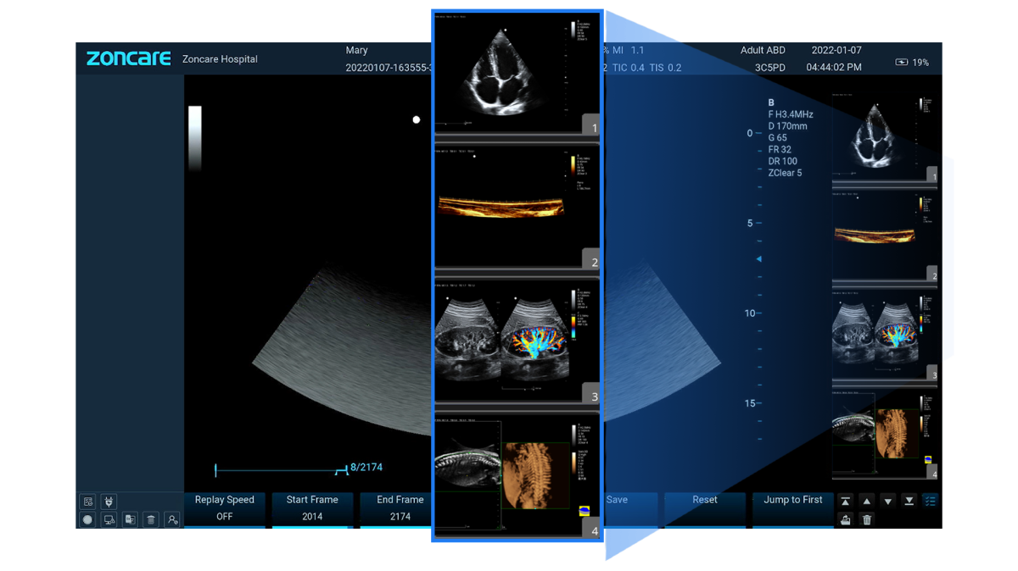Click the record circle icon
The image size is (1018, 571).
pos(88,520)
